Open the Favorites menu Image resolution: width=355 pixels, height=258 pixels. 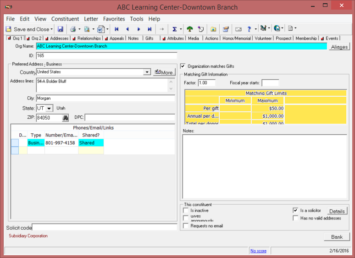tap(114, 19)
